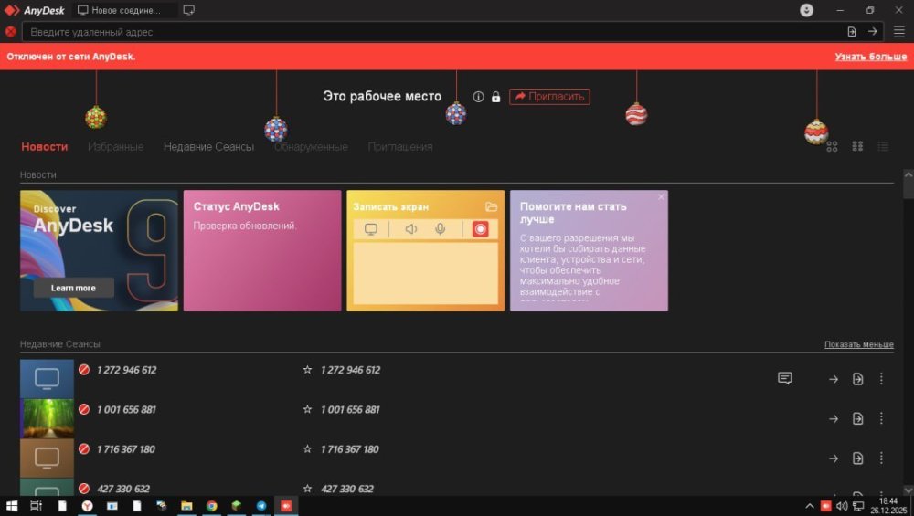The image size is (914, 516).
Task: Click the 'Это рабочее место' title
Action: click(382, 97)
